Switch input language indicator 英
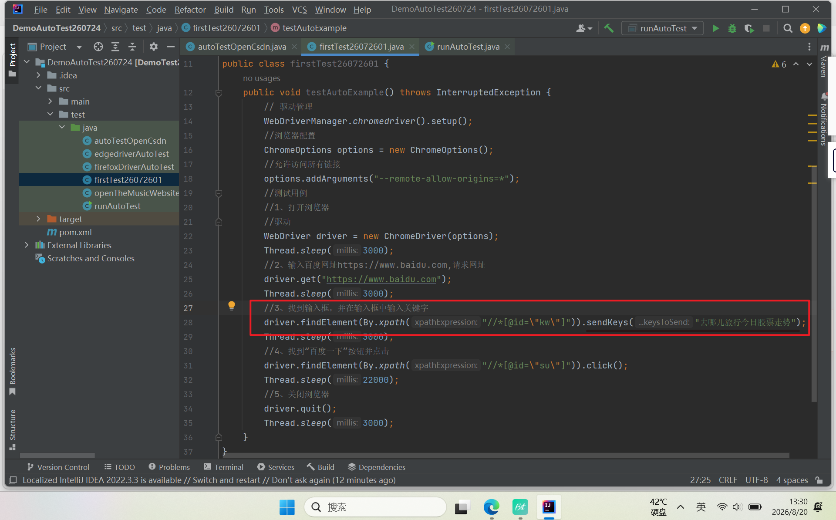Screen dimensions: 836x520 pos(701,507)
